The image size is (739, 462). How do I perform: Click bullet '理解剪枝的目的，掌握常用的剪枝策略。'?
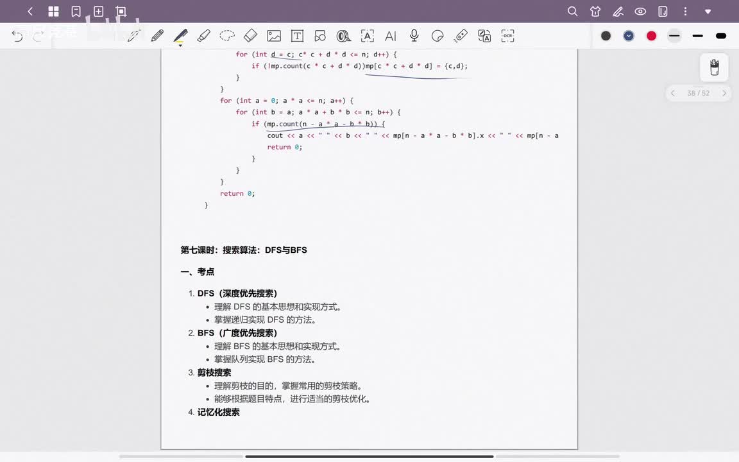click(289, 386)
